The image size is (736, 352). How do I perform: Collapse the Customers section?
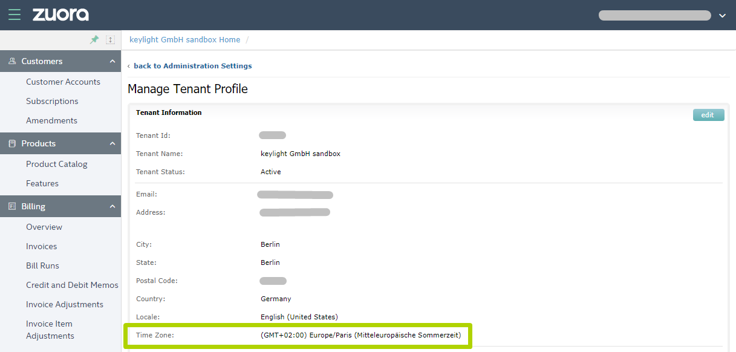tap(112, 61)
